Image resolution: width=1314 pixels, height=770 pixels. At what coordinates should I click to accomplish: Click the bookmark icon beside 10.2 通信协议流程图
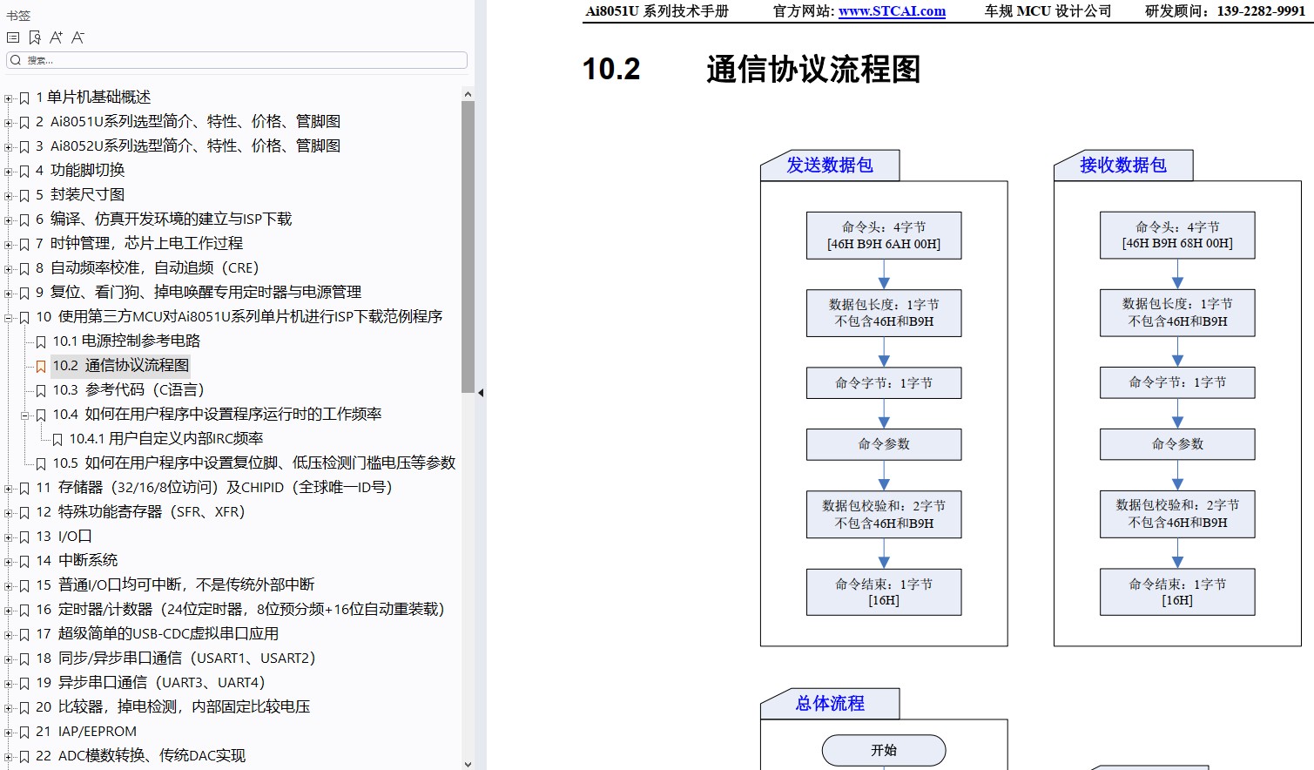[41, 367]
